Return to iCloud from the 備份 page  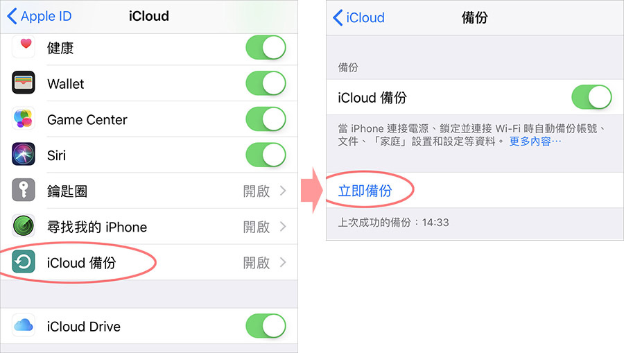coord(358,17)
